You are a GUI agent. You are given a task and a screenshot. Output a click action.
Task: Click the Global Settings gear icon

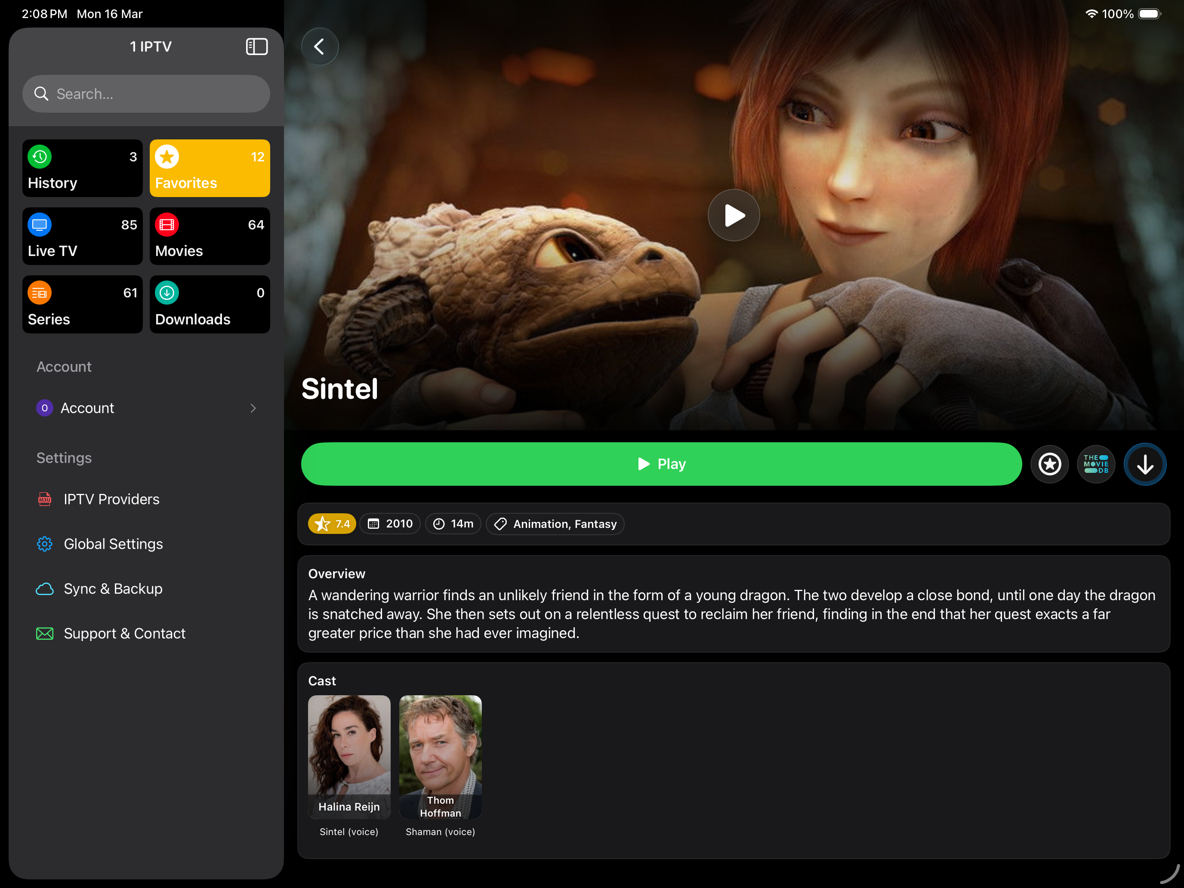point(44,544)
